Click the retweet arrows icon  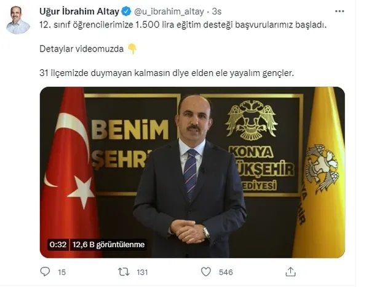pyautogui.click(x=124, y=272)
